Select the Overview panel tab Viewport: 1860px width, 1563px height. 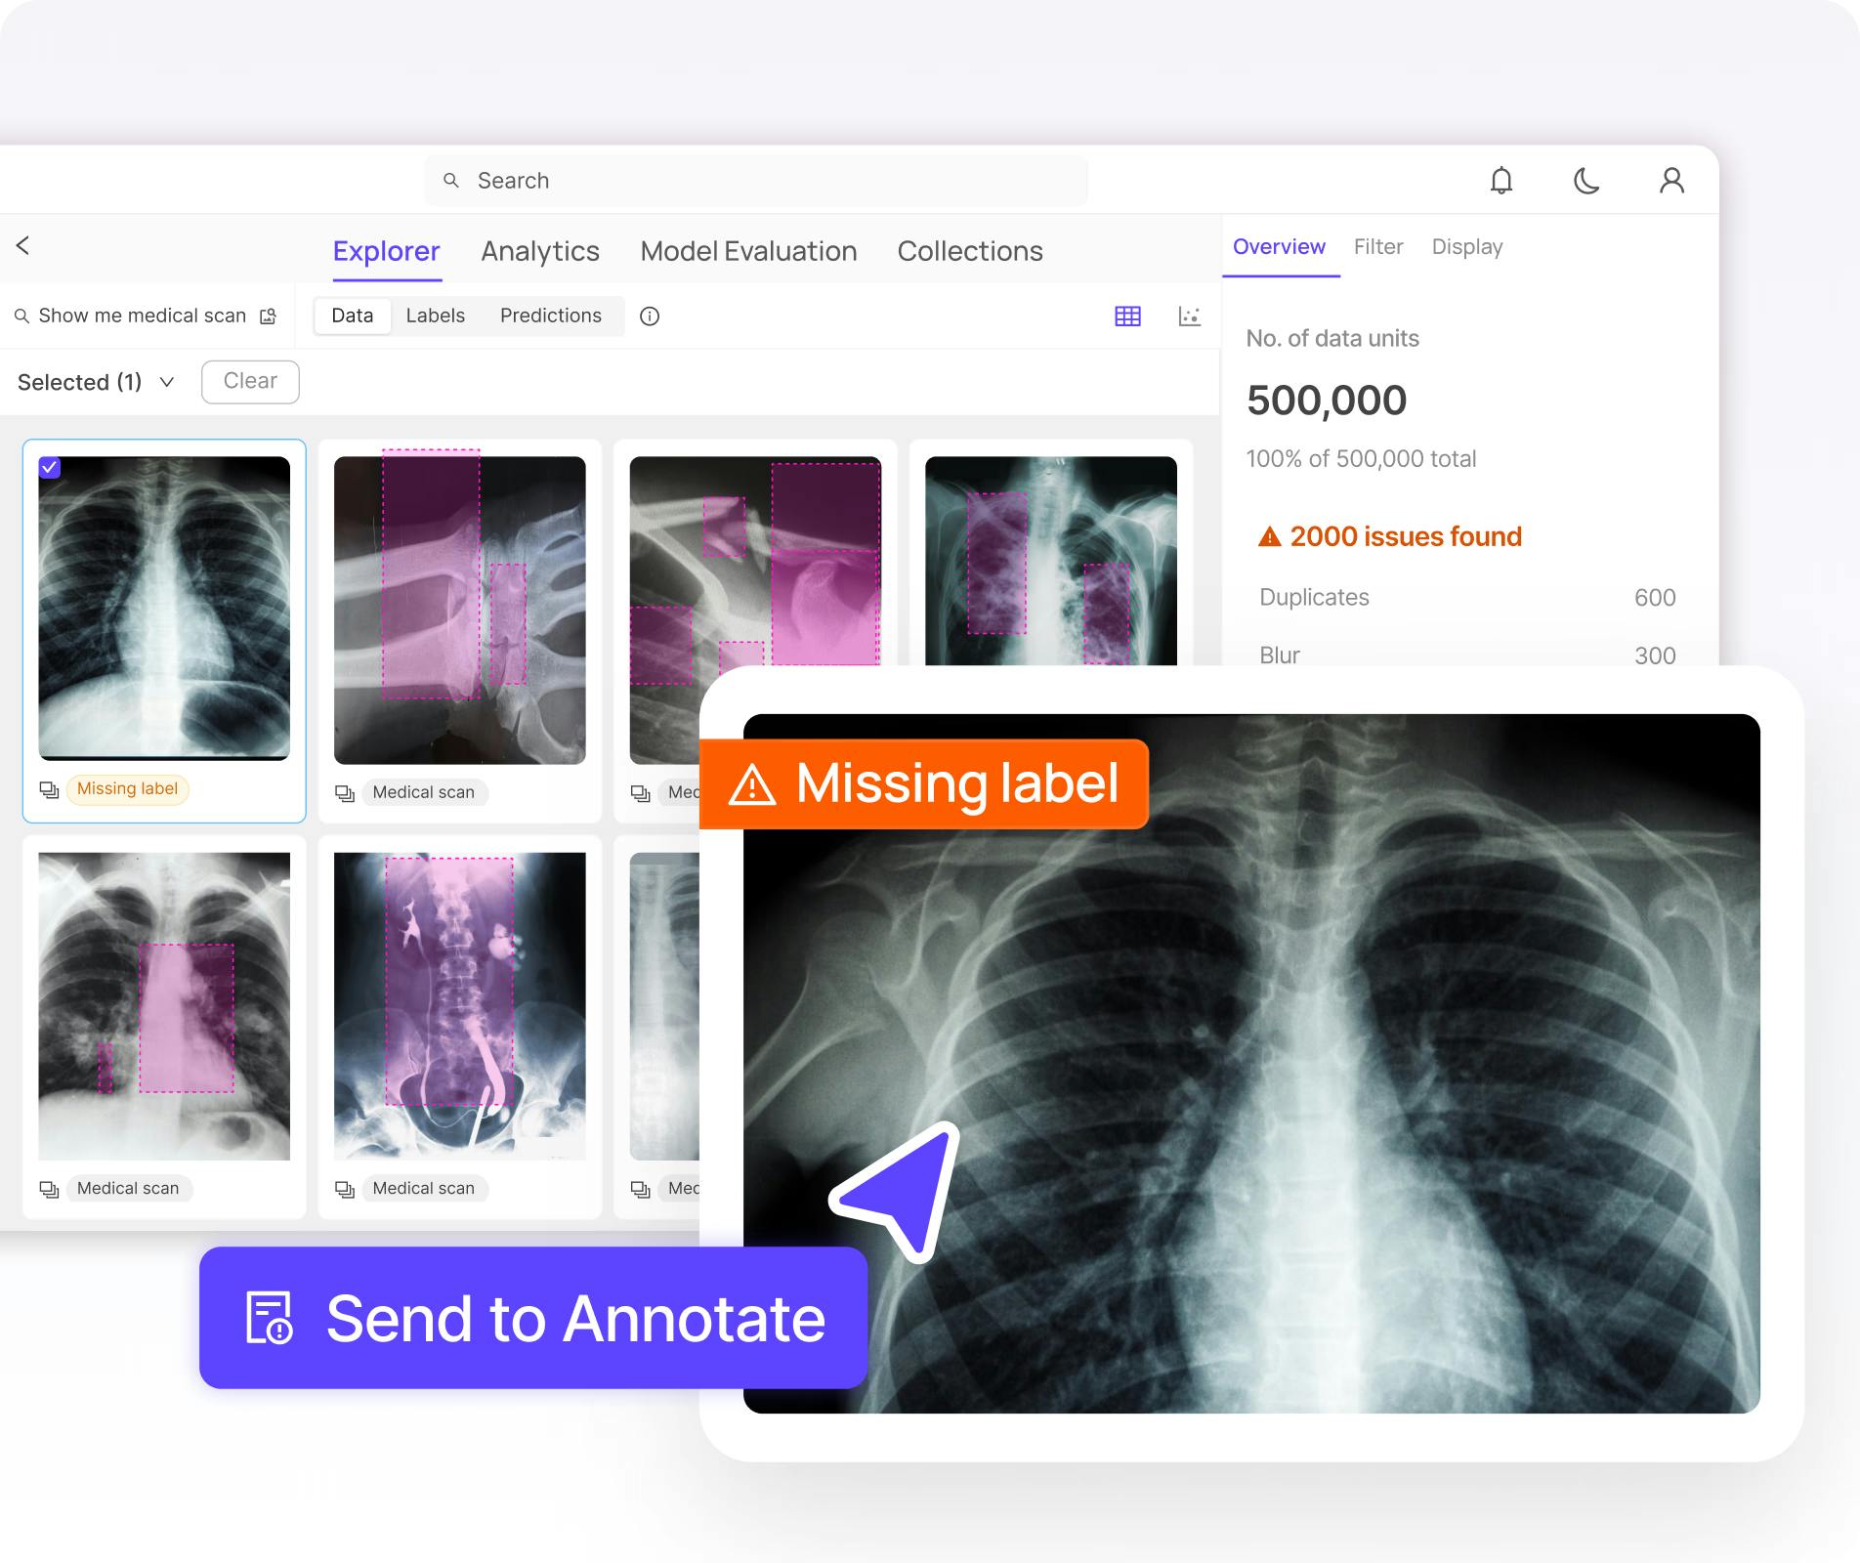pyautogui.click(x=1279, y=247)
